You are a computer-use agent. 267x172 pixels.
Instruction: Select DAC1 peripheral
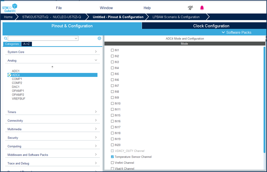[16, 87]
